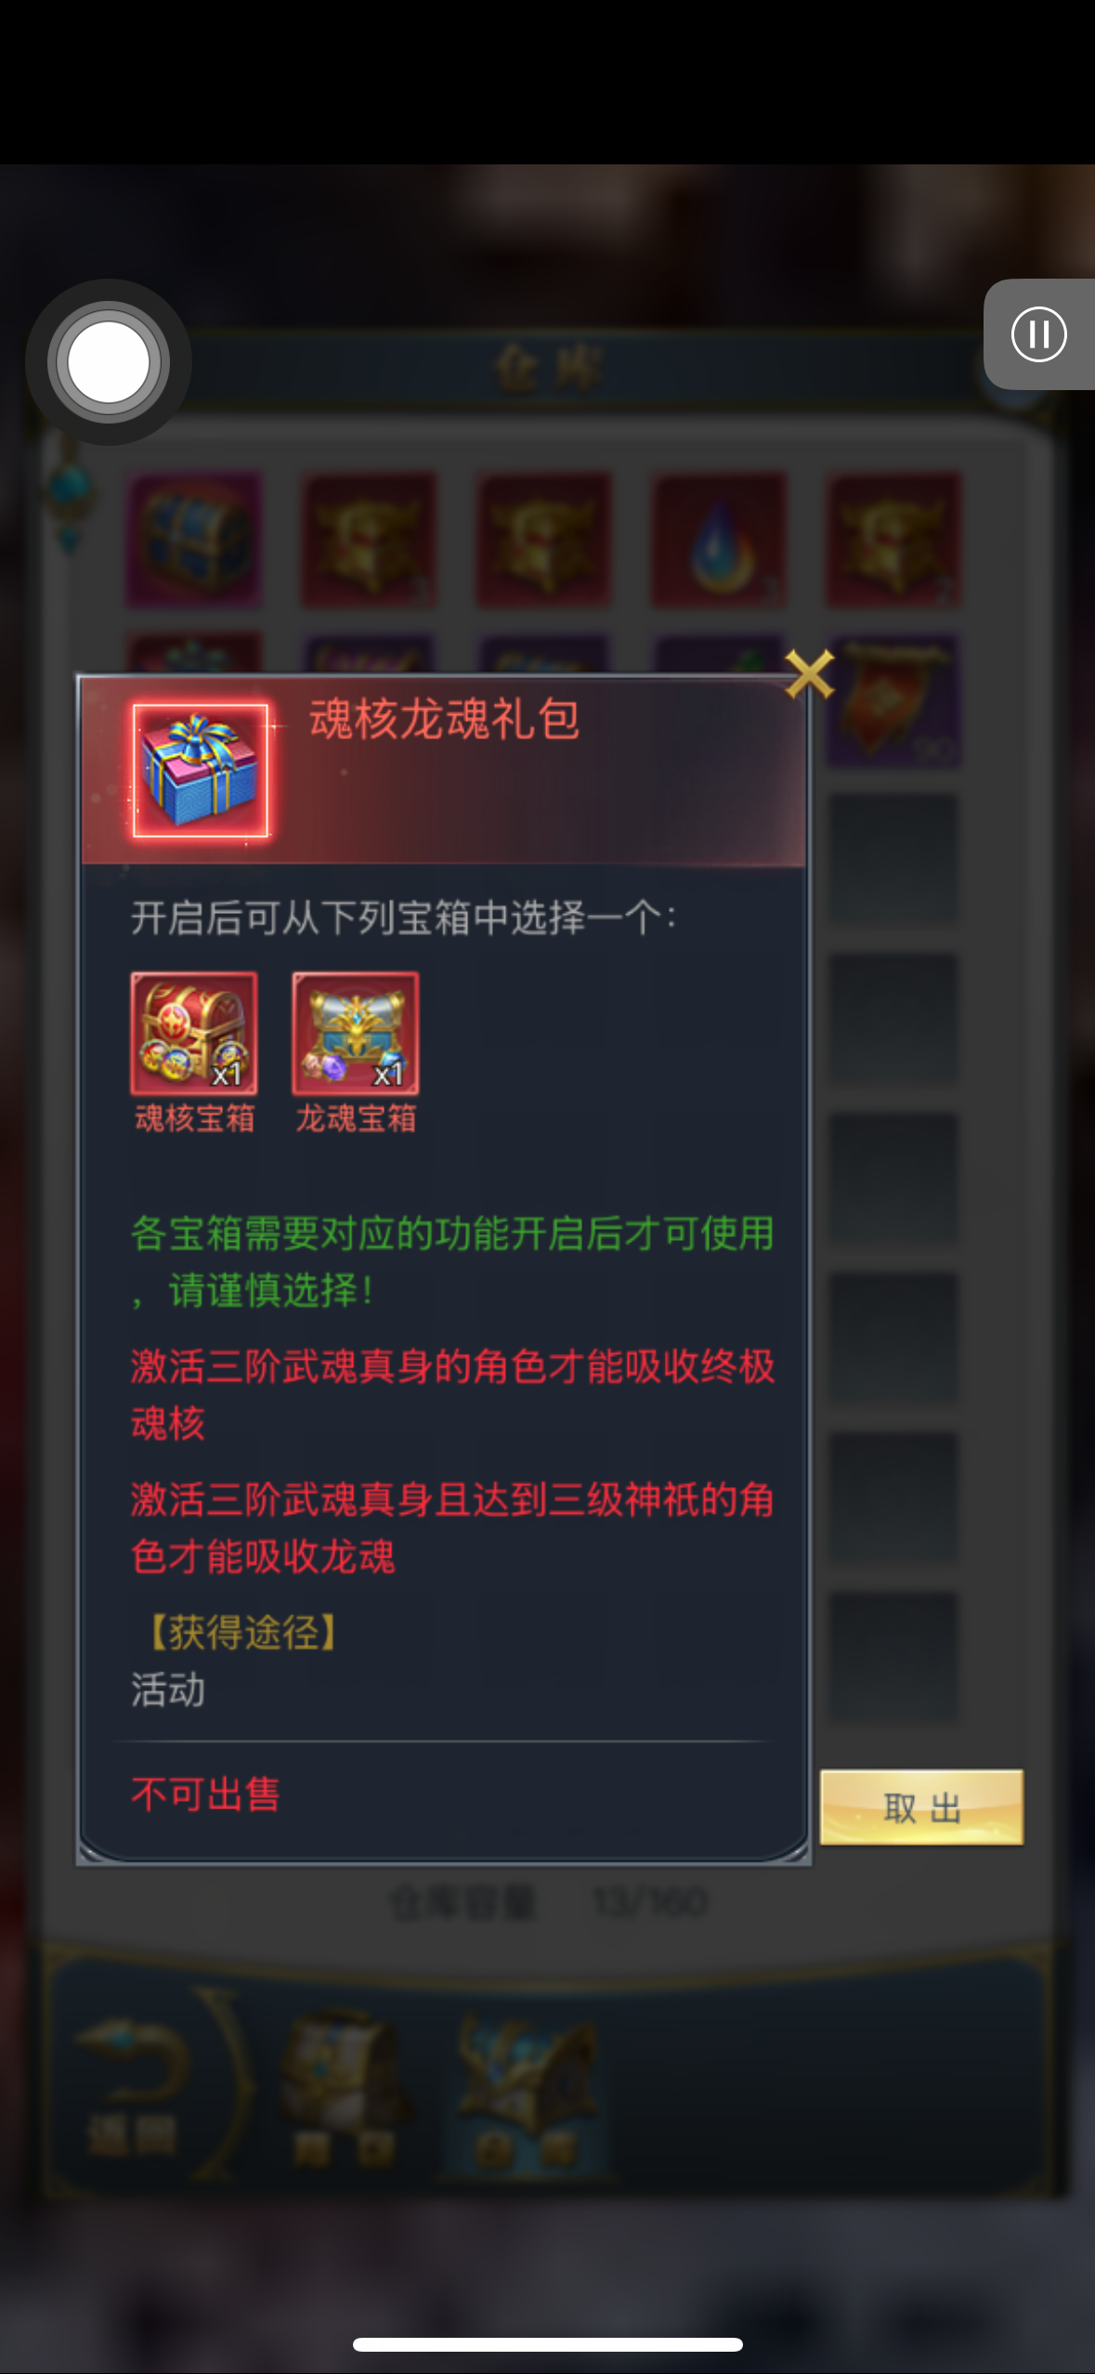Select the last golden chest in first row

[893, 540]
